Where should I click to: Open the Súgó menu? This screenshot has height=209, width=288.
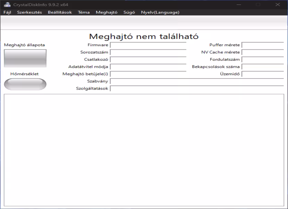point(129,12)
